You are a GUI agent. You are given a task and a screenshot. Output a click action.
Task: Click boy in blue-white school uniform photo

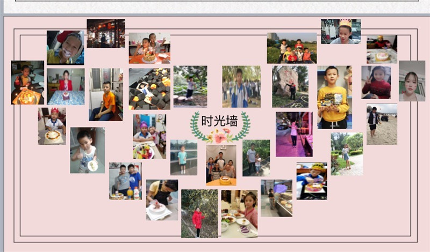pos(241,86)
